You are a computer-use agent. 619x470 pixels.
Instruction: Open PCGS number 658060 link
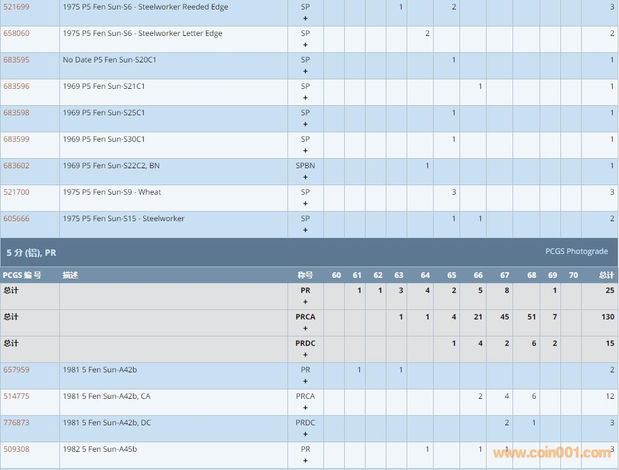click(x=16, y=33)
